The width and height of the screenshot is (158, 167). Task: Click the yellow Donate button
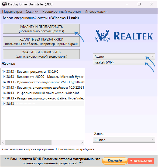click(x=115, y=161)
